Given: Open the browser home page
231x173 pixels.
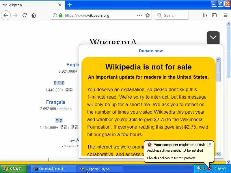Looking at the screenshot, I should coord(34,15).
